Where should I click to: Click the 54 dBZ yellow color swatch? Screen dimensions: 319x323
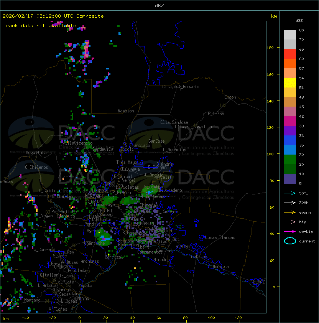click(x=290, y=82)
